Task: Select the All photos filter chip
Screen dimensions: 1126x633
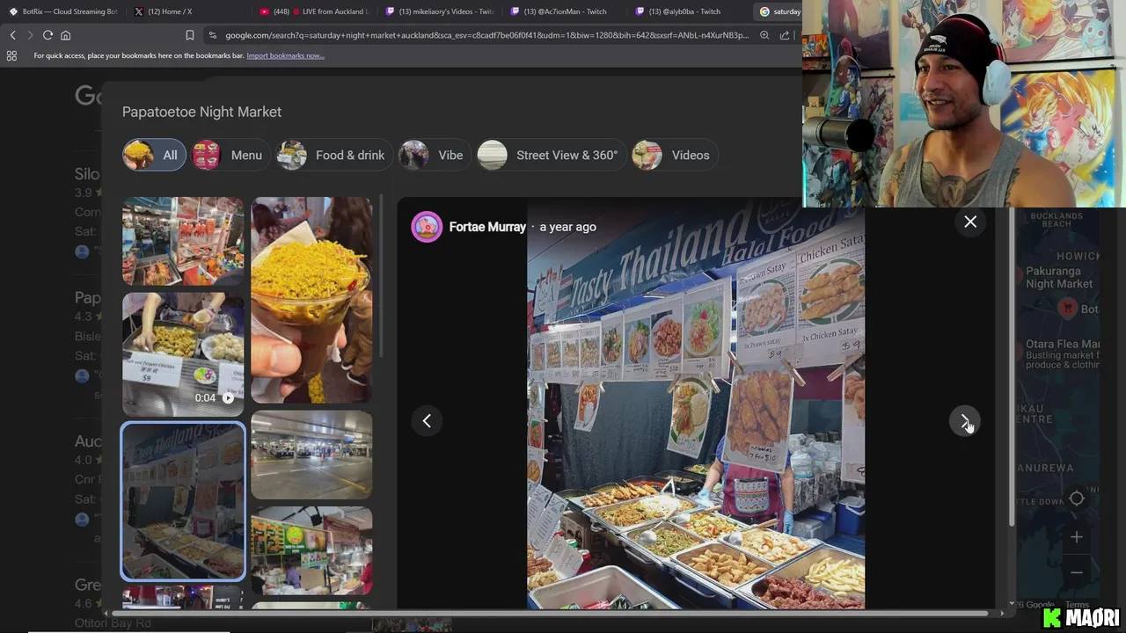Action: 154,155
